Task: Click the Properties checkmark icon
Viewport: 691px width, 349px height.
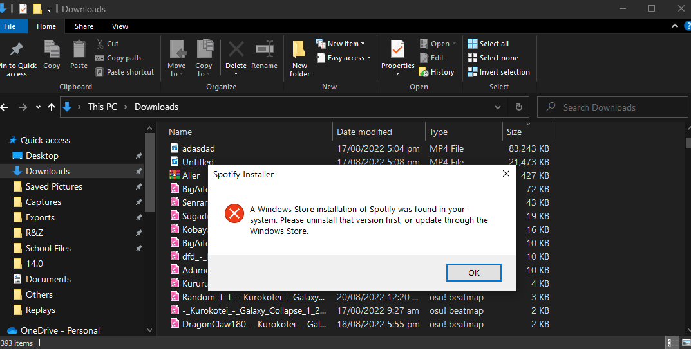Action: tap(397, 49)
